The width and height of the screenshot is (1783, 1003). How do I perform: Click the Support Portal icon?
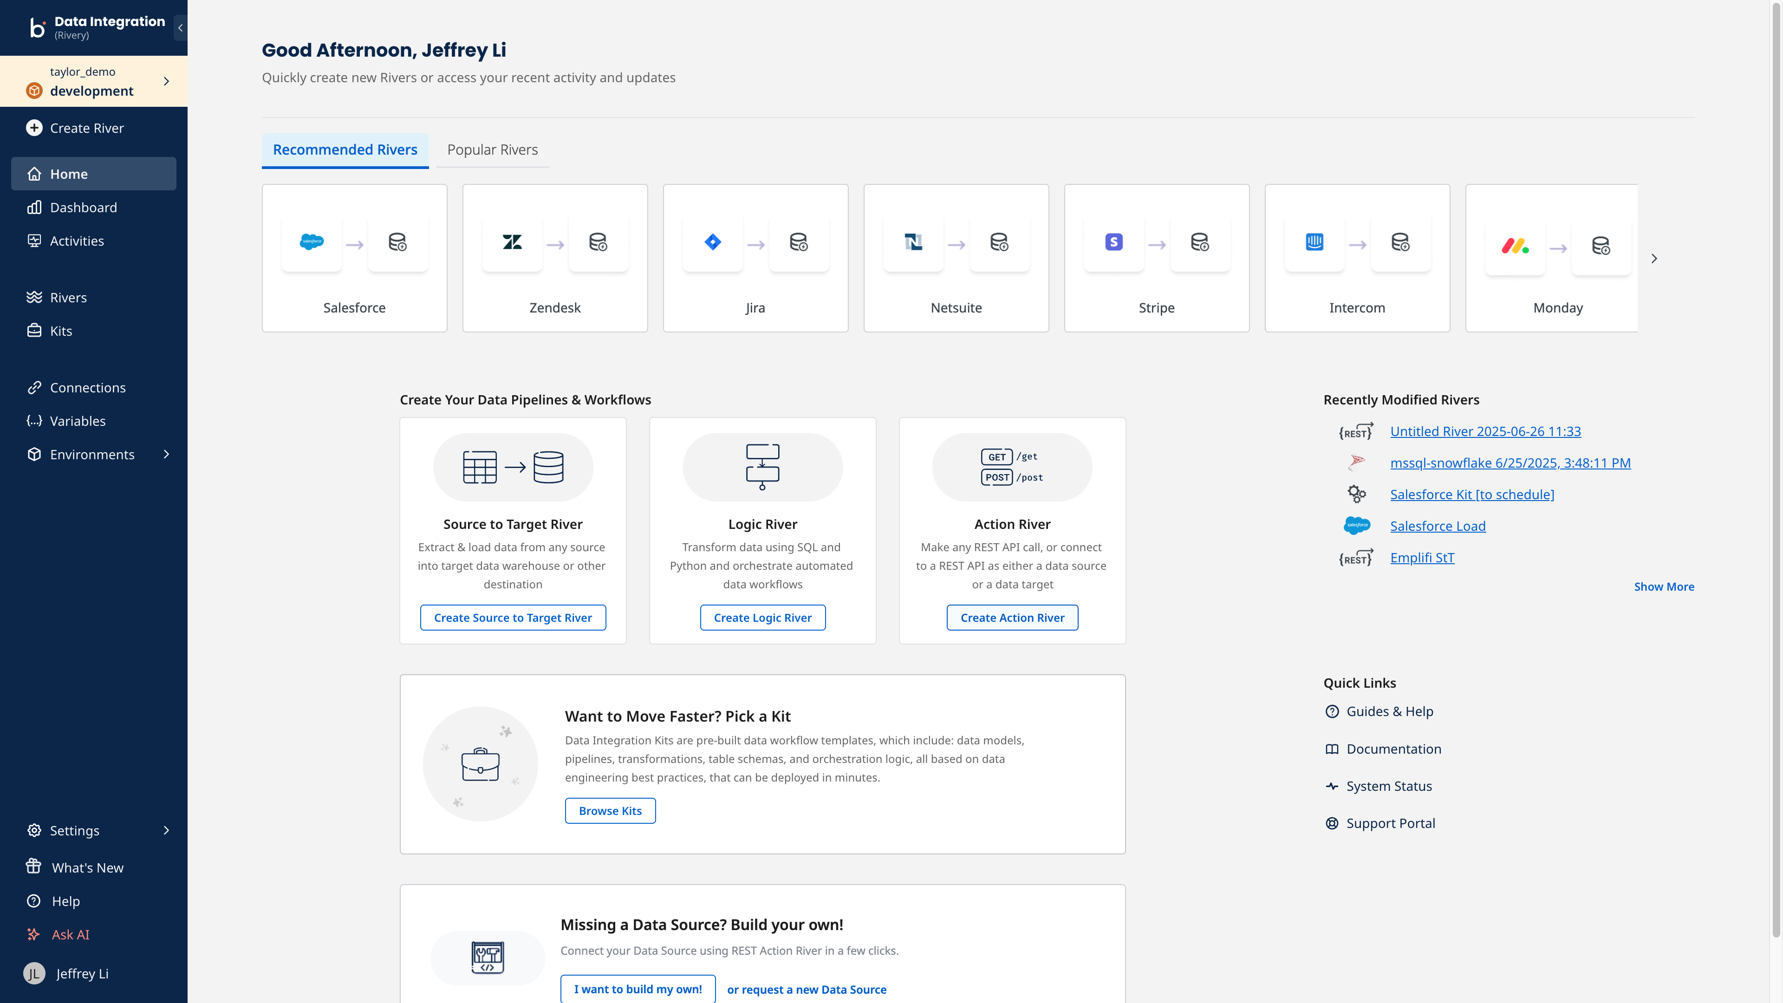pyautogui.click(x=1332, y=823)
